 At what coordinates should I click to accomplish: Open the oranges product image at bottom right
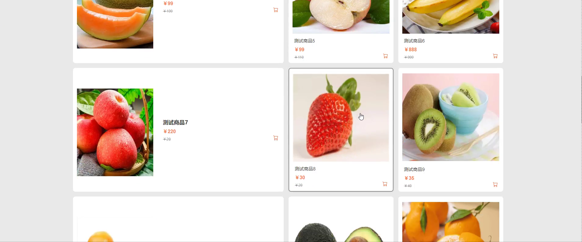[451, 222]
